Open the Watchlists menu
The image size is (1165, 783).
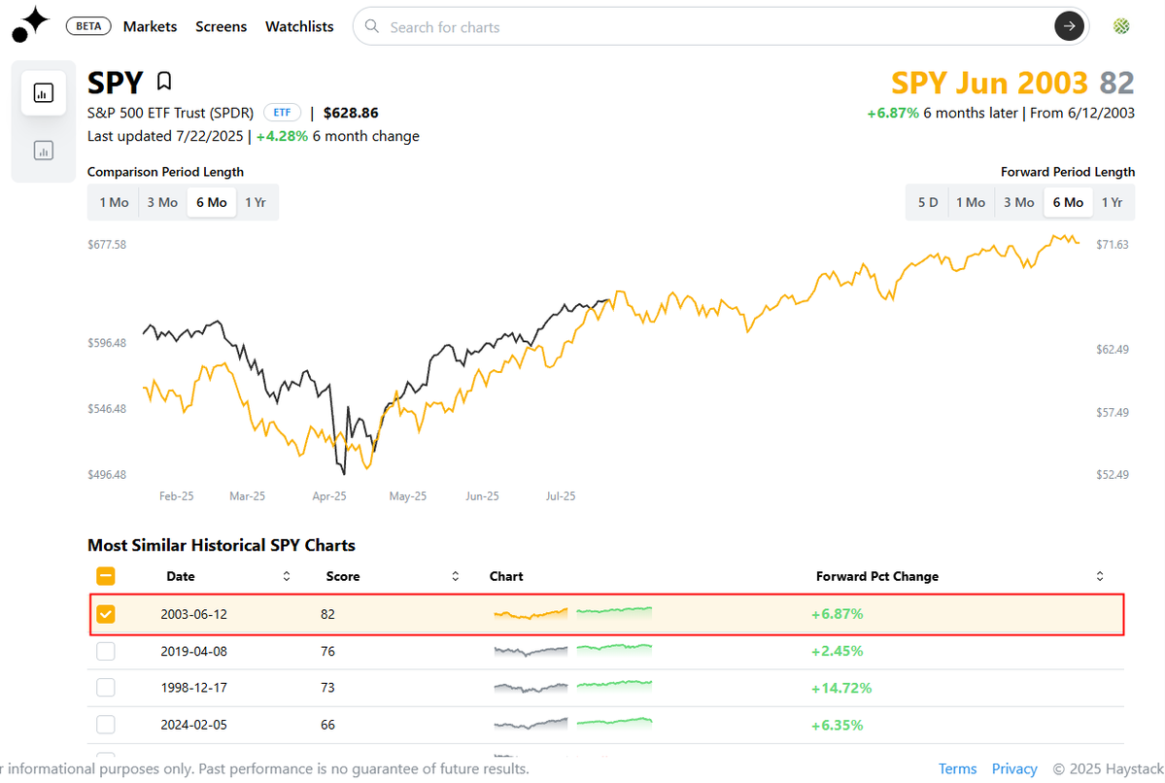click(299, 26)
